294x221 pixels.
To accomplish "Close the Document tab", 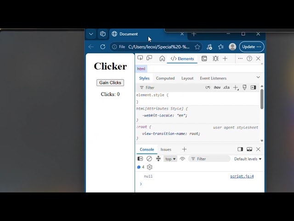I will [x=182, y=34].
